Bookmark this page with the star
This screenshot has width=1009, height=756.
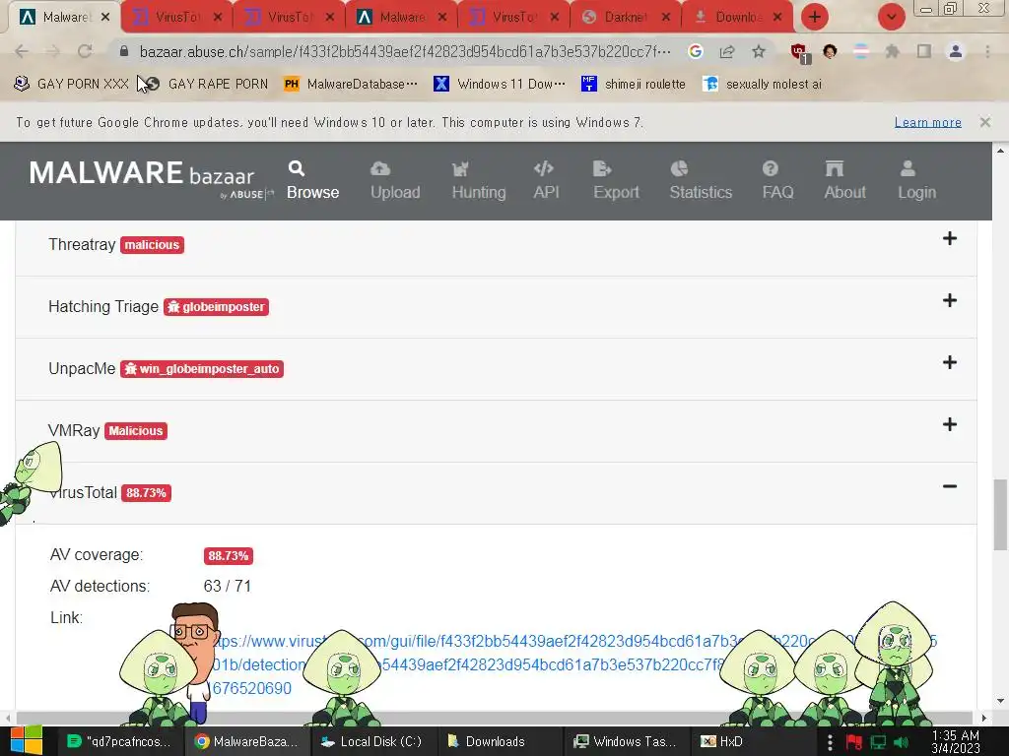click(759, 51)
